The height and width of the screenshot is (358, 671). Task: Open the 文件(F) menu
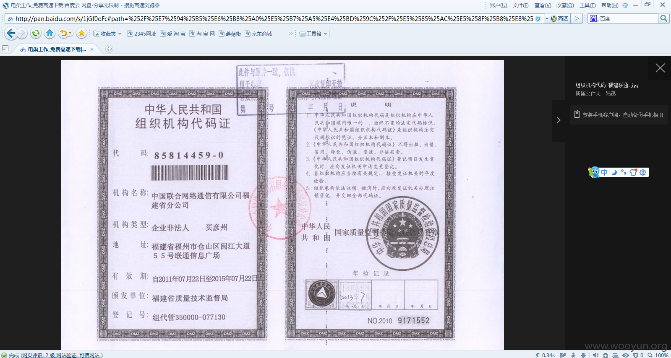coord(520,5)
